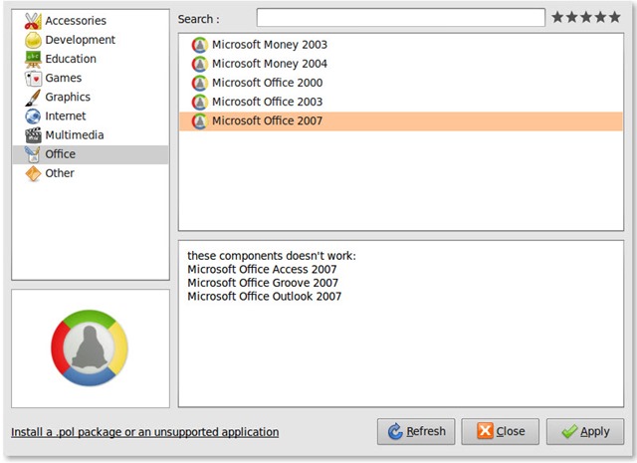Open the Accessories category scissors icon
637x463 pixels.
pos(33,21)
